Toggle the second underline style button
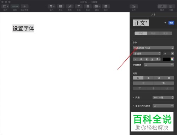Viewport: 177px width, 135px height. [152, 59]
